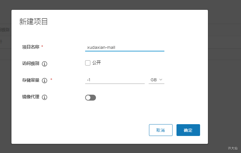Click the 镜像代理 field label
The height and width of the screenshot is (153, 241).
tap(31, 97)
